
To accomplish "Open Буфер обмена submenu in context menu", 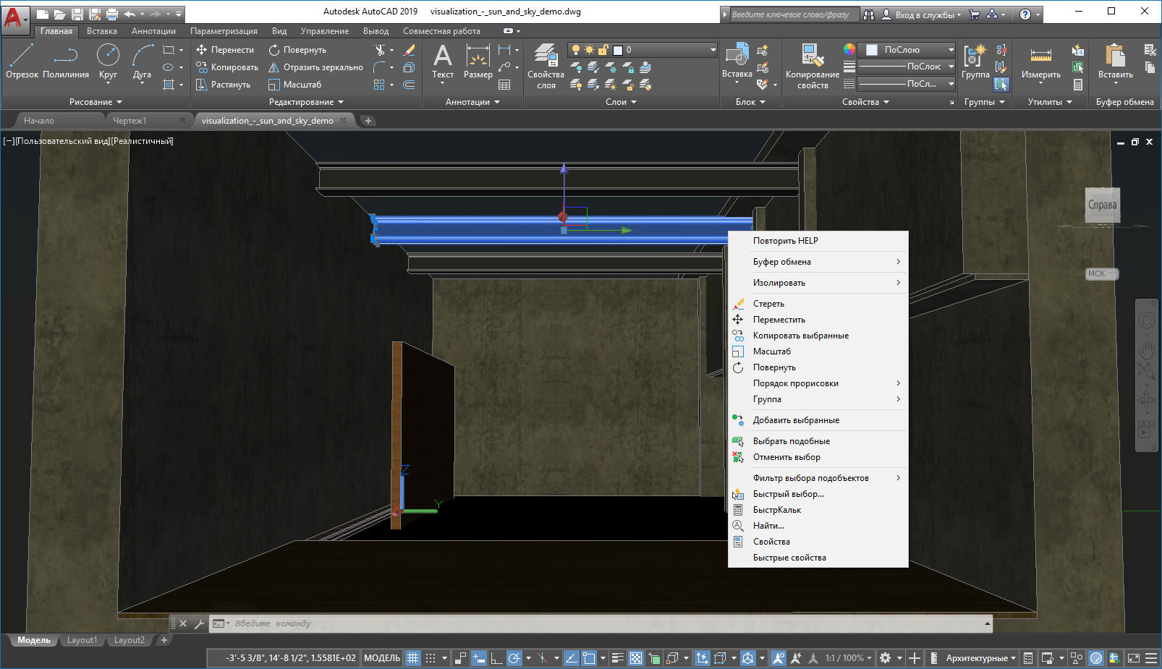I will (x=818, y=262).
